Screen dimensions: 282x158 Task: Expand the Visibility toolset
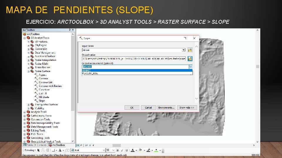tap(28, 108)
